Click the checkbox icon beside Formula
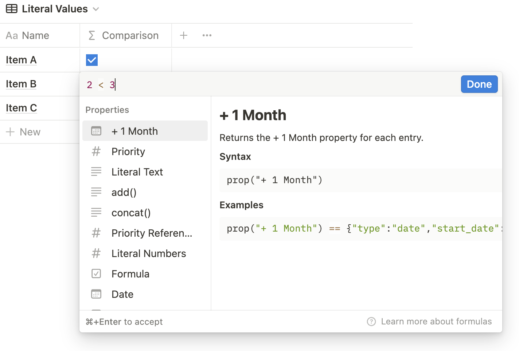The height and width of the screenshot is (351, 519). 96,273
